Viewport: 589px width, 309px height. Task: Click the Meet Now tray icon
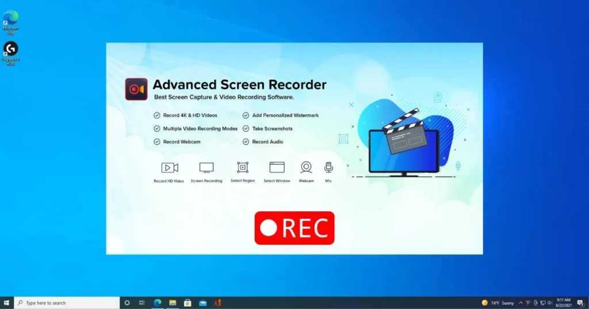(x=536, y=303)
